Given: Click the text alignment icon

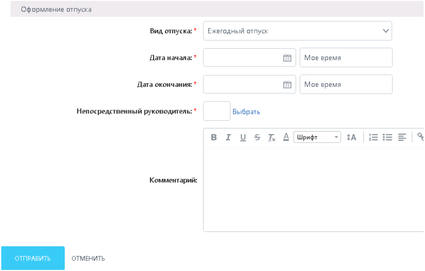Looking at the screenshot, I should [x=402, y=137].
